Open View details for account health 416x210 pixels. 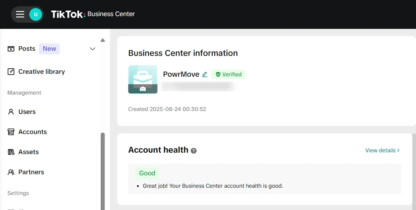[x=382, y=150]
